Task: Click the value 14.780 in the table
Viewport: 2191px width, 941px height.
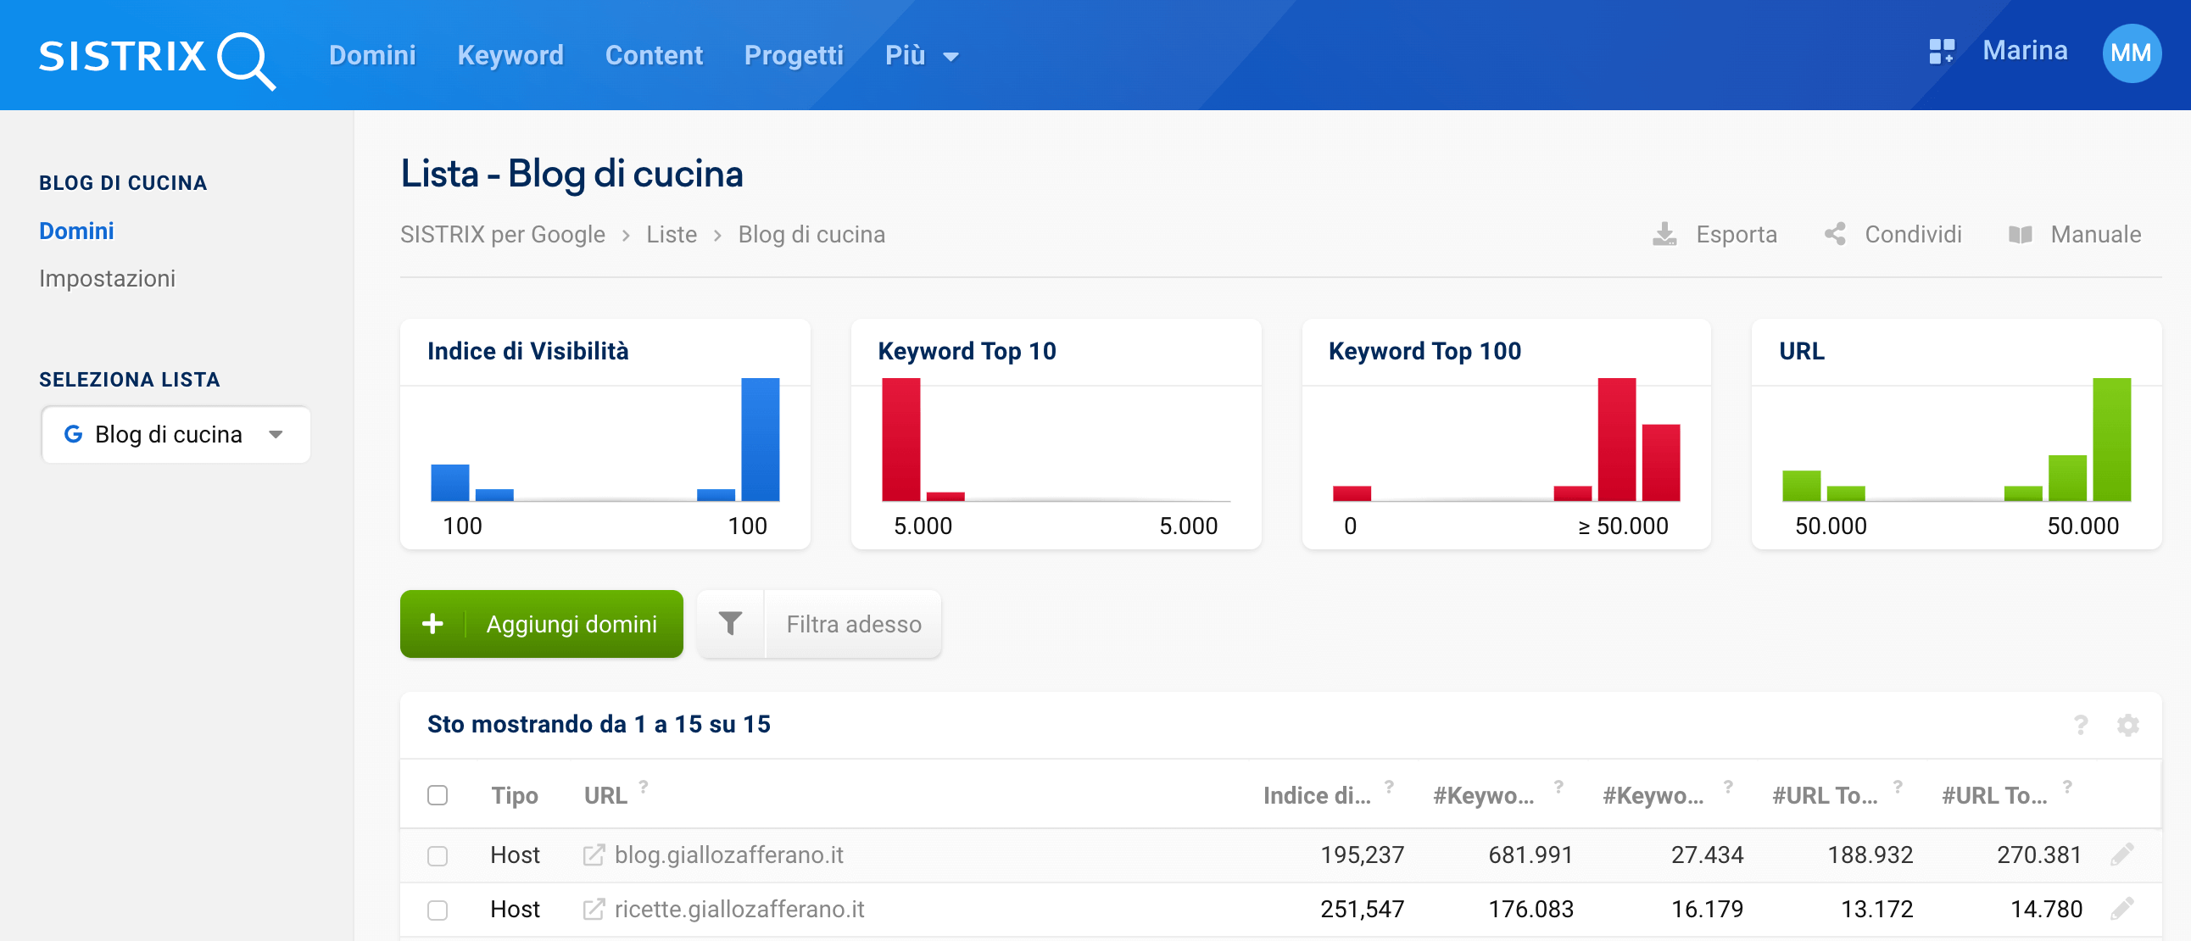Action: click(x=2045, y=909)
